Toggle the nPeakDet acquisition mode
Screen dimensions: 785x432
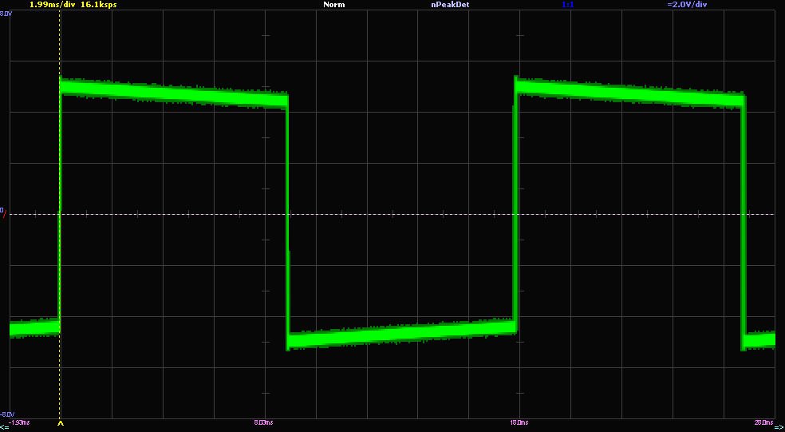point(450,5)
